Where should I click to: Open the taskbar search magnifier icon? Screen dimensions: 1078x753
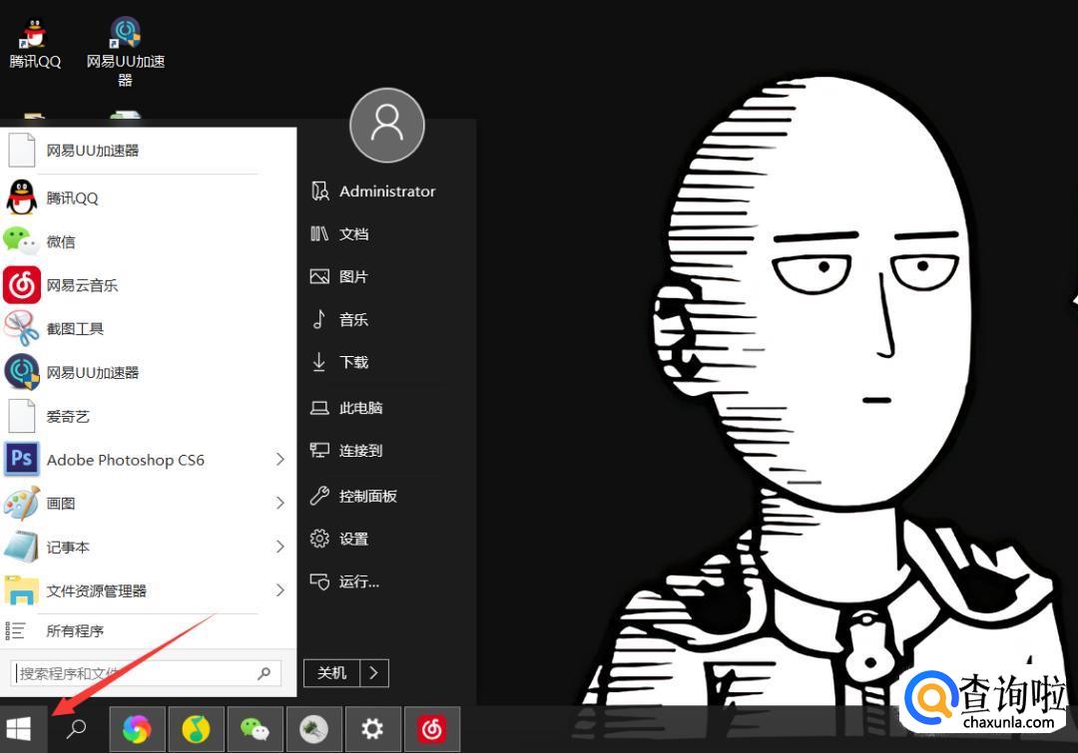click(76, 729)
